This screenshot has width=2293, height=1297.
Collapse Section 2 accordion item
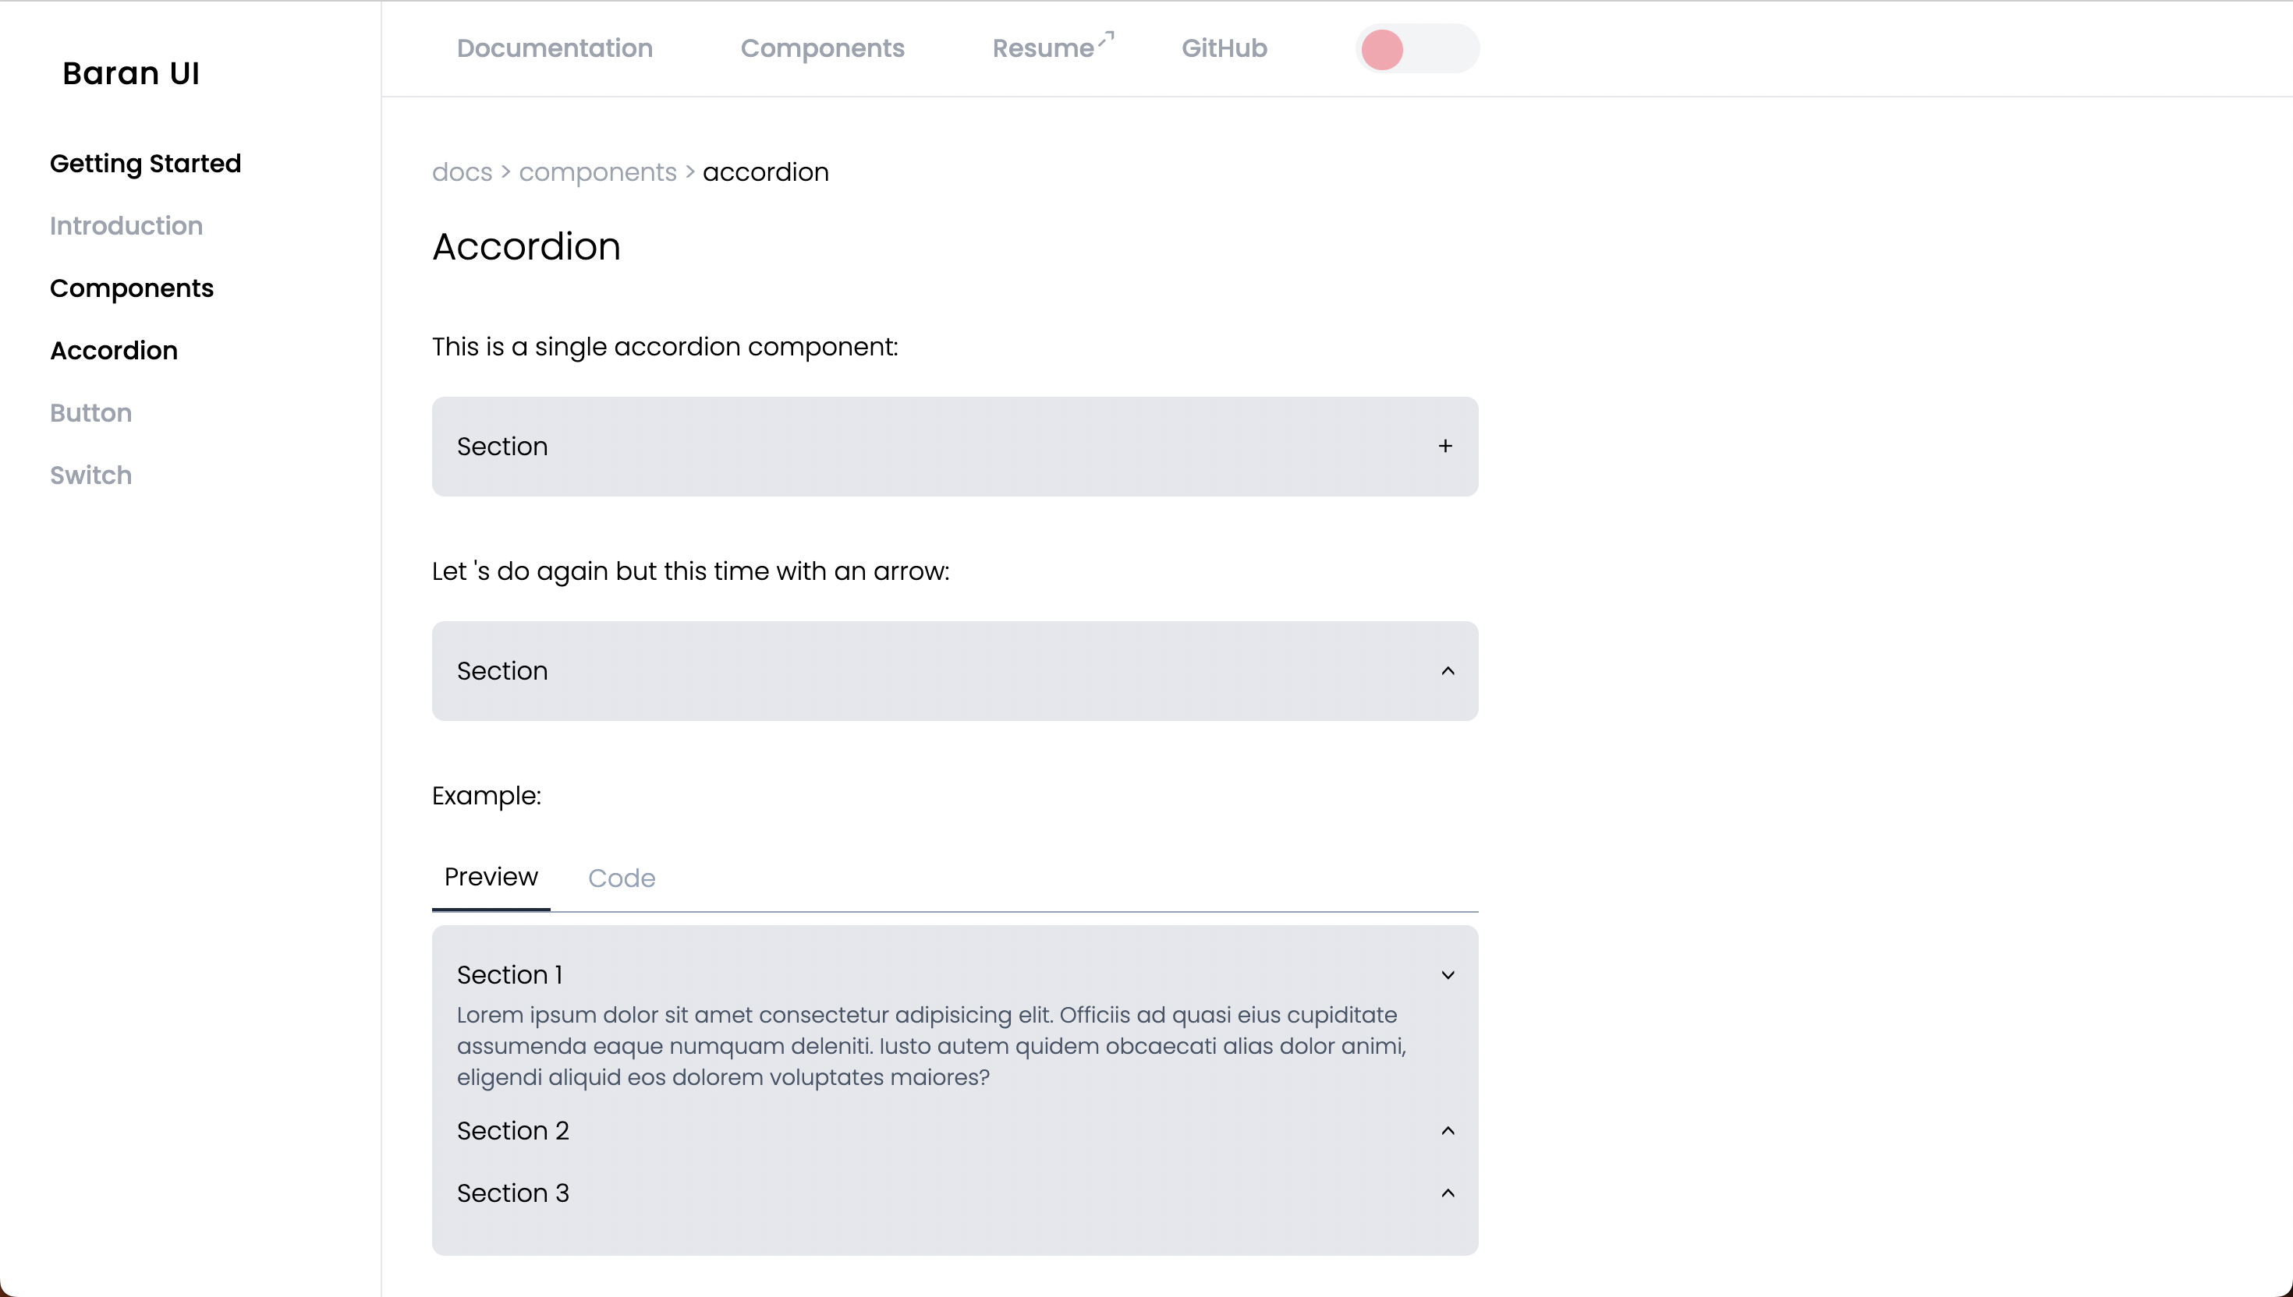956,1130
